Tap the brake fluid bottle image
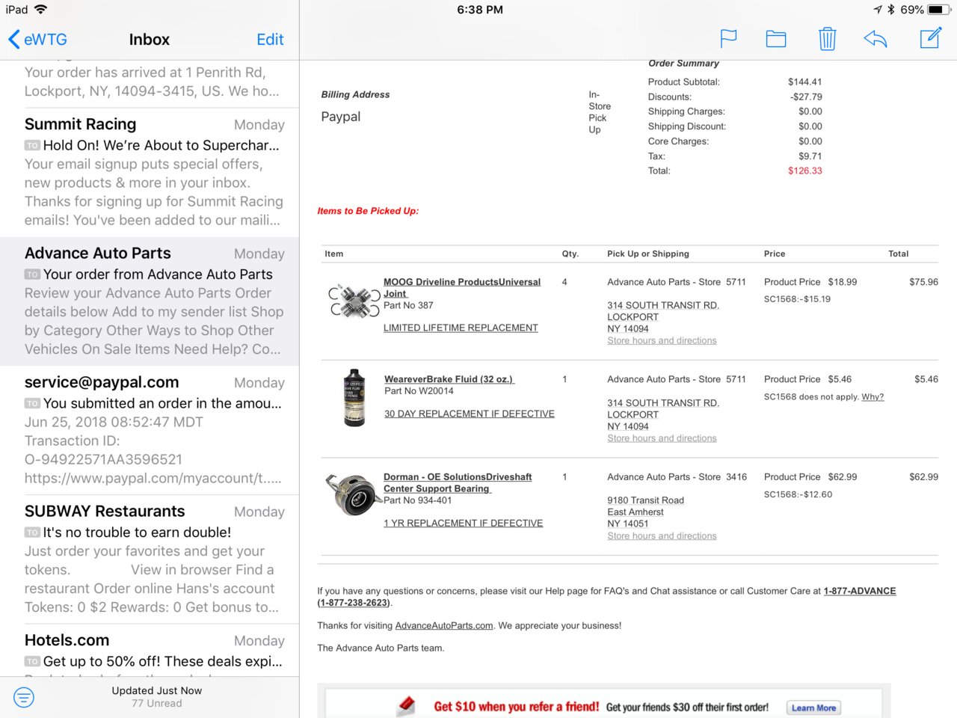Screen dimensions: 957x718 [354, 397]
